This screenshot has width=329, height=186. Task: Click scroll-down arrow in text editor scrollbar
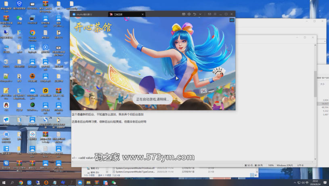(x=315, y=159)
